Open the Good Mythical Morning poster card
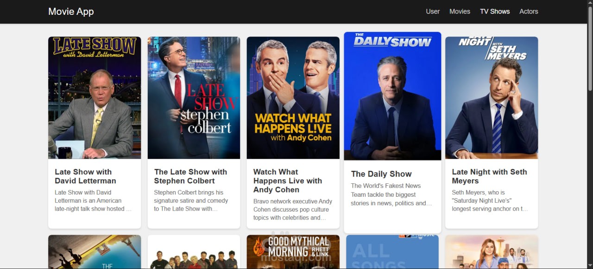593x269 pixels. coord(293,252)
